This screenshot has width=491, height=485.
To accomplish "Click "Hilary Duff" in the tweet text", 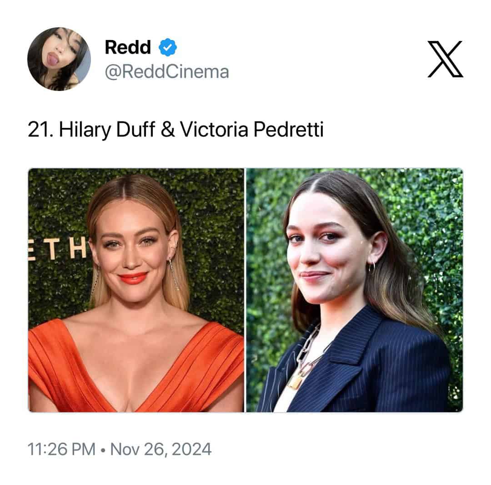I will (x=107, y=130).
